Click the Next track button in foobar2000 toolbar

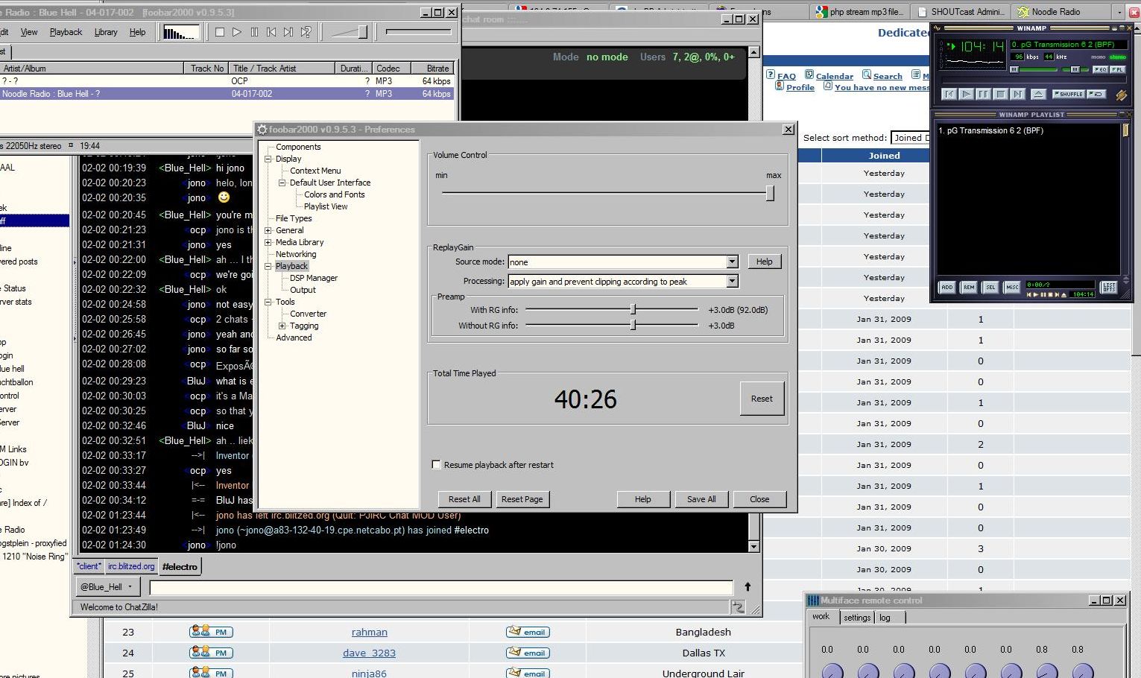coord(288,32)
